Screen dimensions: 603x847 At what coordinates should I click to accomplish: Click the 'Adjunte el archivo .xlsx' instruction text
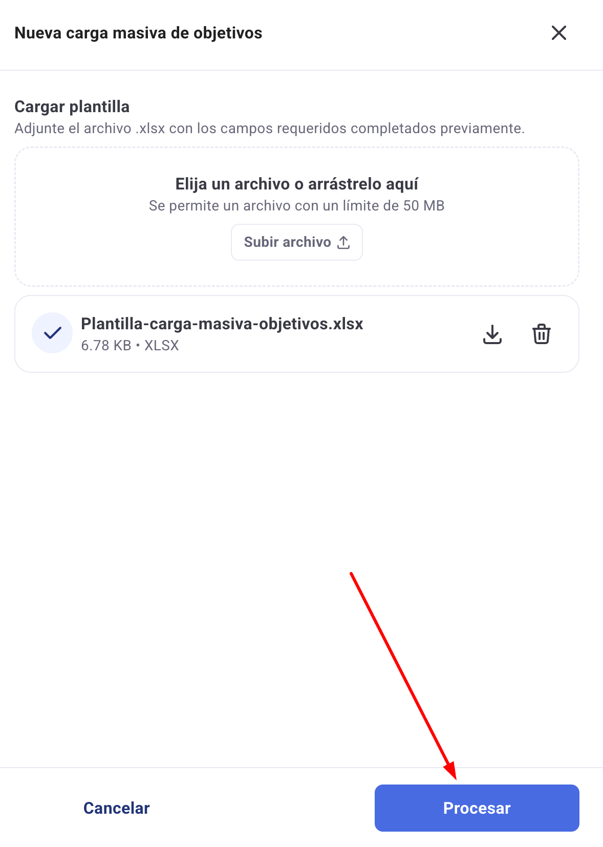click(270, 128)
